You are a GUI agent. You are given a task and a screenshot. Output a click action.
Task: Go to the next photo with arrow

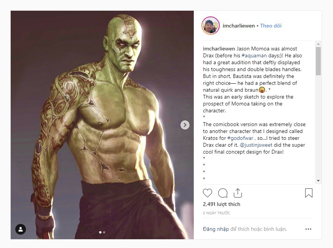click(x=185, y=125)
